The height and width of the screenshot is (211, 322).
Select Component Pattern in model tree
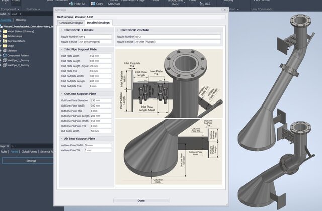click(18, 56)
